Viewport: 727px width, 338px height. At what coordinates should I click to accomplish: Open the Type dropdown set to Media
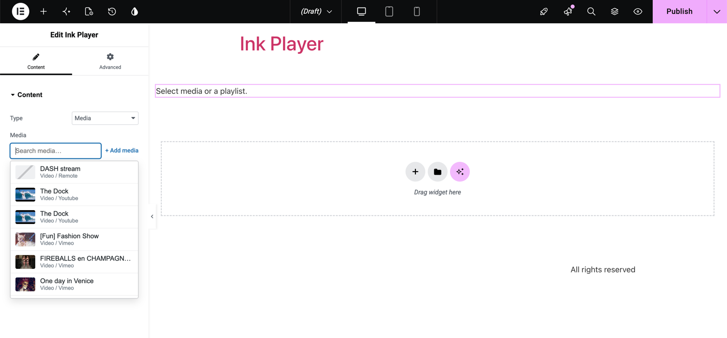click(105, 118)
